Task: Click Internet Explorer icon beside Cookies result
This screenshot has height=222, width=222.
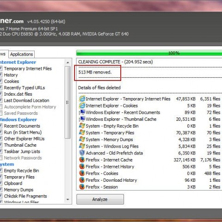Action: tap(82, 105)
